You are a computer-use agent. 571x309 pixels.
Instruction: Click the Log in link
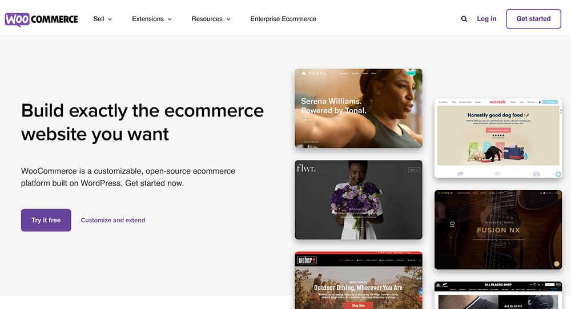point(486,19)
